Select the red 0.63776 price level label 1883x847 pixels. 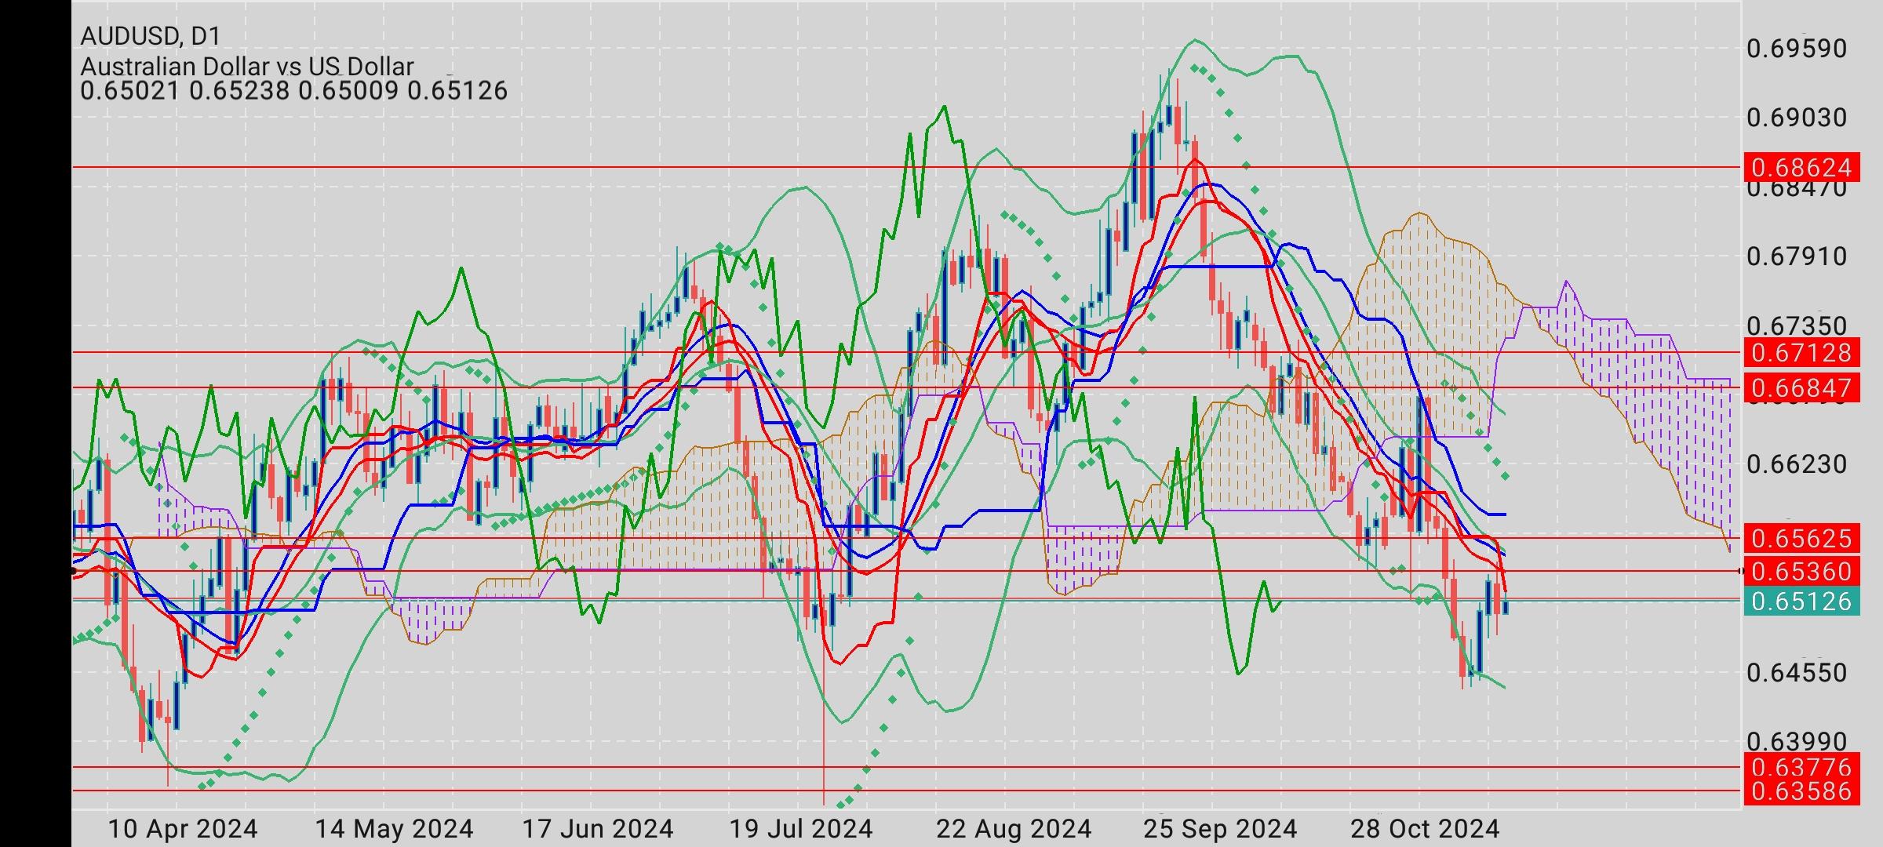click(1801, 767)
